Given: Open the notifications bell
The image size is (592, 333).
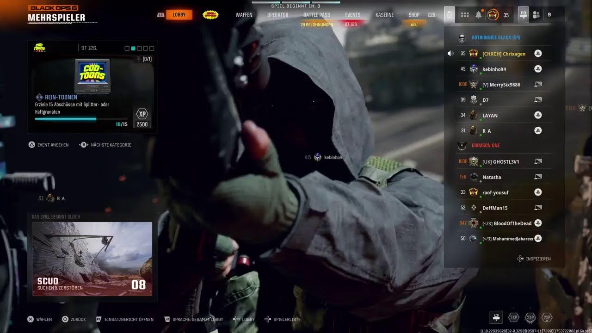Looking at the screenshot, I should [479, 15].
